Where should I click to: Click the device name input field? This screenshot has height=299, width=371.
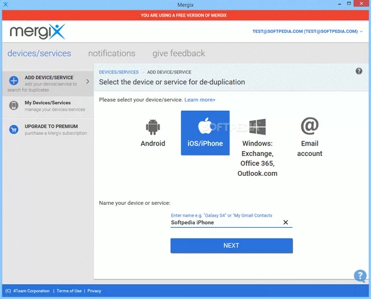pyautogui.click(x=225, y=223)
